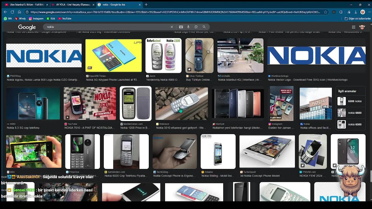The width and height of the screenshot is (372, 209).
Task: Open Nokia 3310 efsanesi geri geliyor caption
Action: [x=181, y=128]
